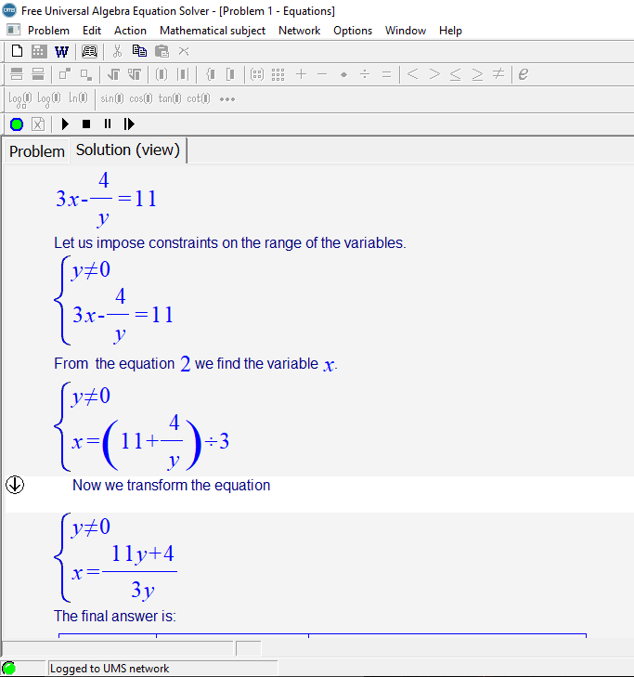The image size is (634, 677).
Task: Insert absolute value bars template
Action: 183,74
